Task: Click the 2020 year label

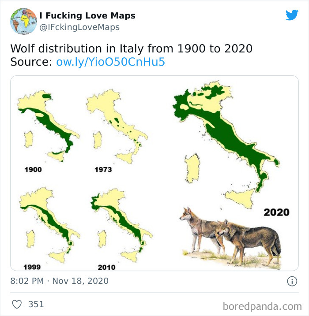Action: click(x=276, y=212)
